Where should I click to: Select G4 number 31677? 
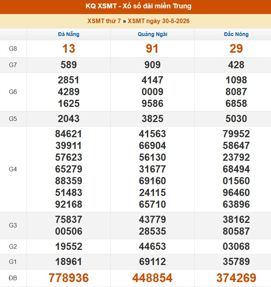pos(152,169)
